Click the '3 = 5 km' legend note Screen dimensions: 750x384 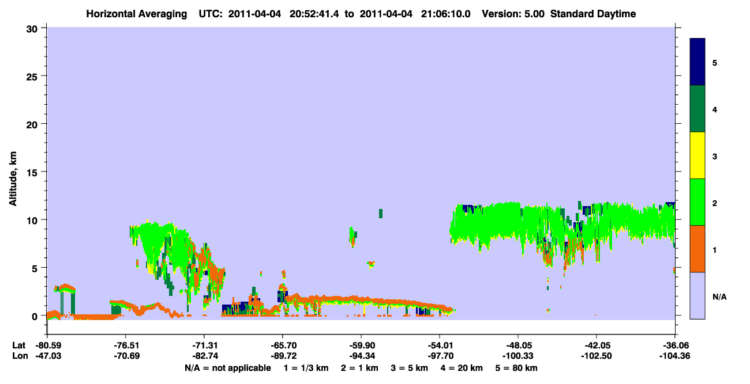[x=409, y=368]
